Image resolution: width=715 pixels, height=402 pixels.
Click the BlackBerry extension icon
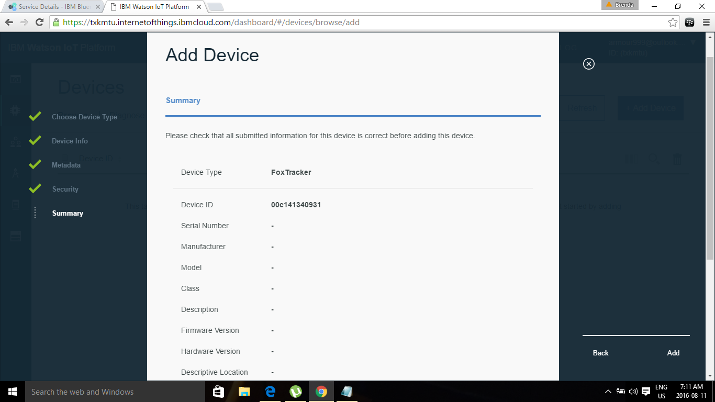(690, 22)
